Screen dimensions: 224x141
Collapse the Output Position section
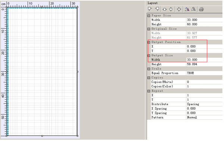149,42
